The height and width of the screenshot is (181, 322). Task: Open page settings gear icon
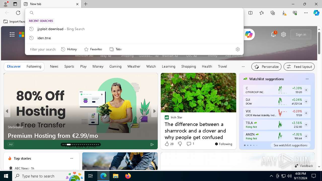point(284,34)
